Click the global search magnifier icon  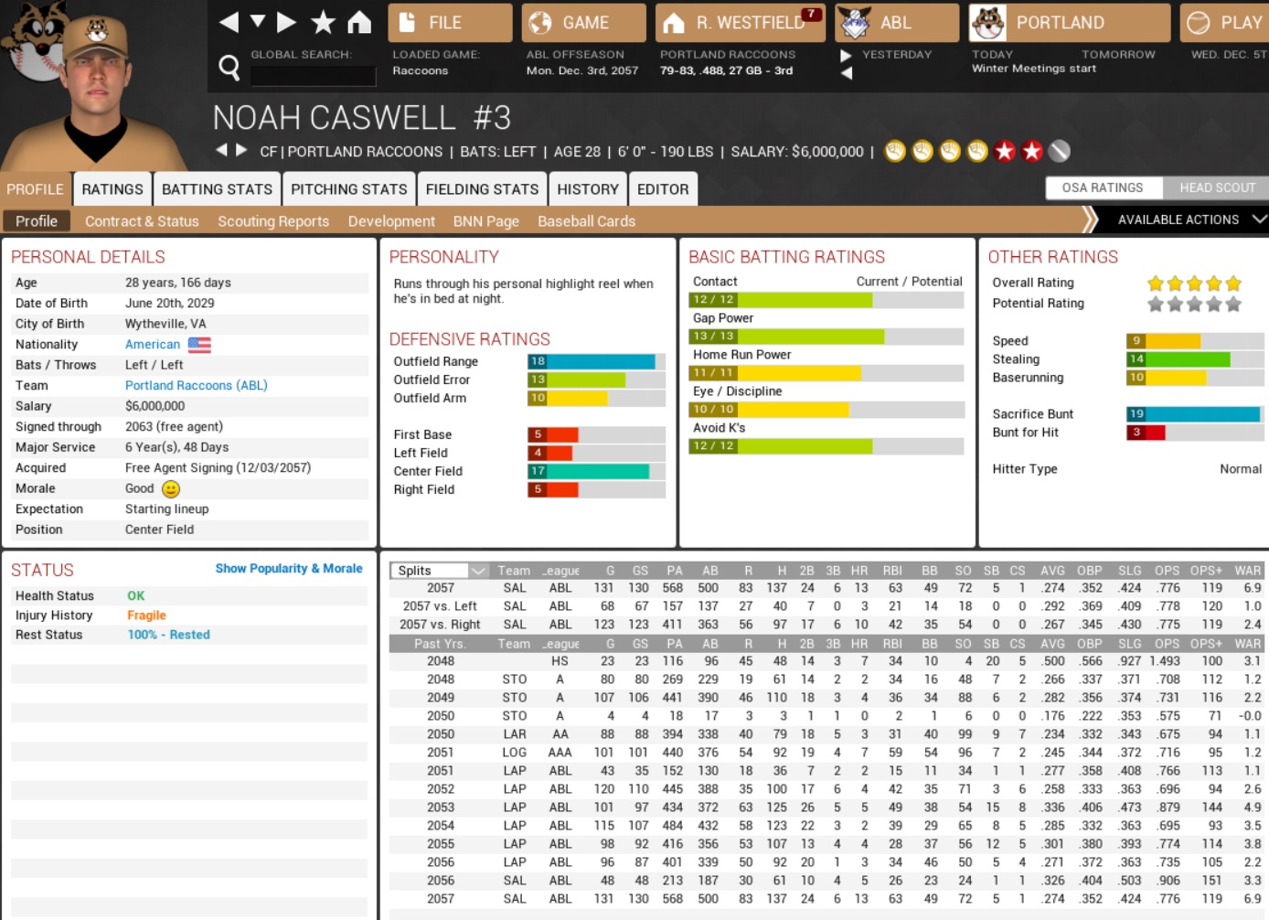coord(229,67)
